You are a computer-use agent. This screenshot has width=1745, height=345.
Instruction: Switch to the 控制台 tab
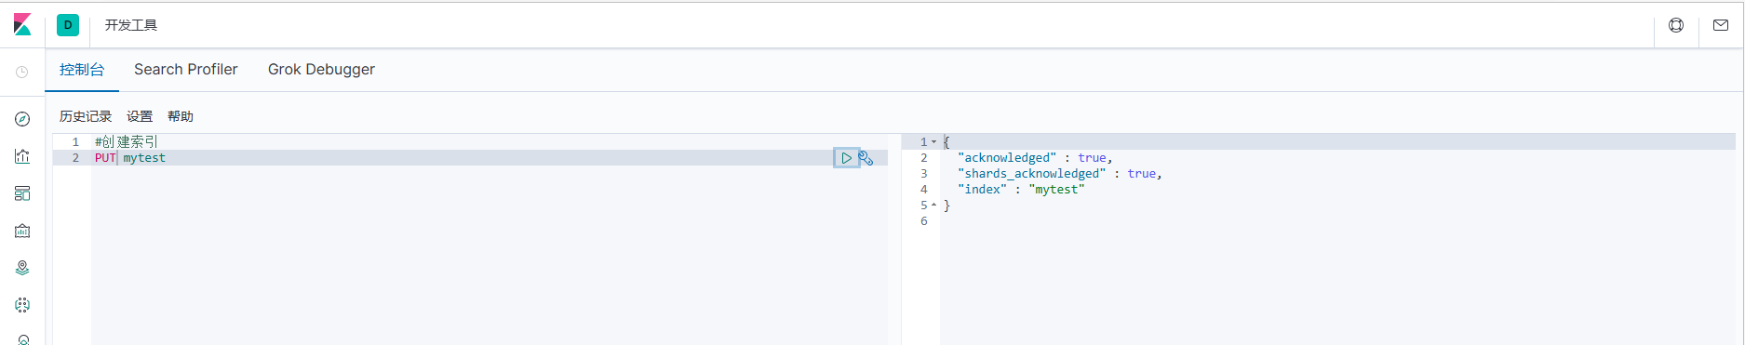82,69
